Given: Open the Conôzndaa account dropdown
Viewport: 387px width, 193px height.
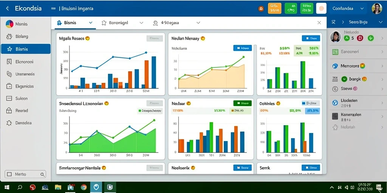Looking at the screenshot, I should point(362,8).
